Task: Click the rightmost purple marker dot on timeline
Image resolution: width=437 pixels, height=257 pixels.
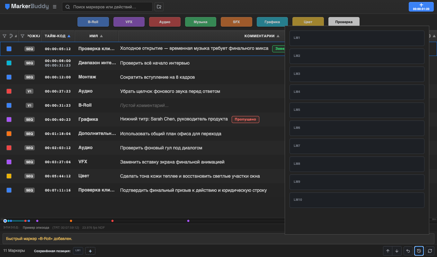Action: tap(188, 221)
